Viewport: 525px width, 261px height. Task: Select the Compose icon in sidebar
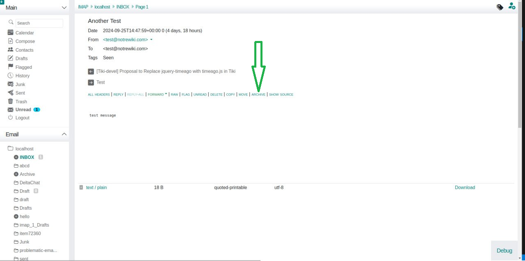pyautogui.click(x=11, y=41)
